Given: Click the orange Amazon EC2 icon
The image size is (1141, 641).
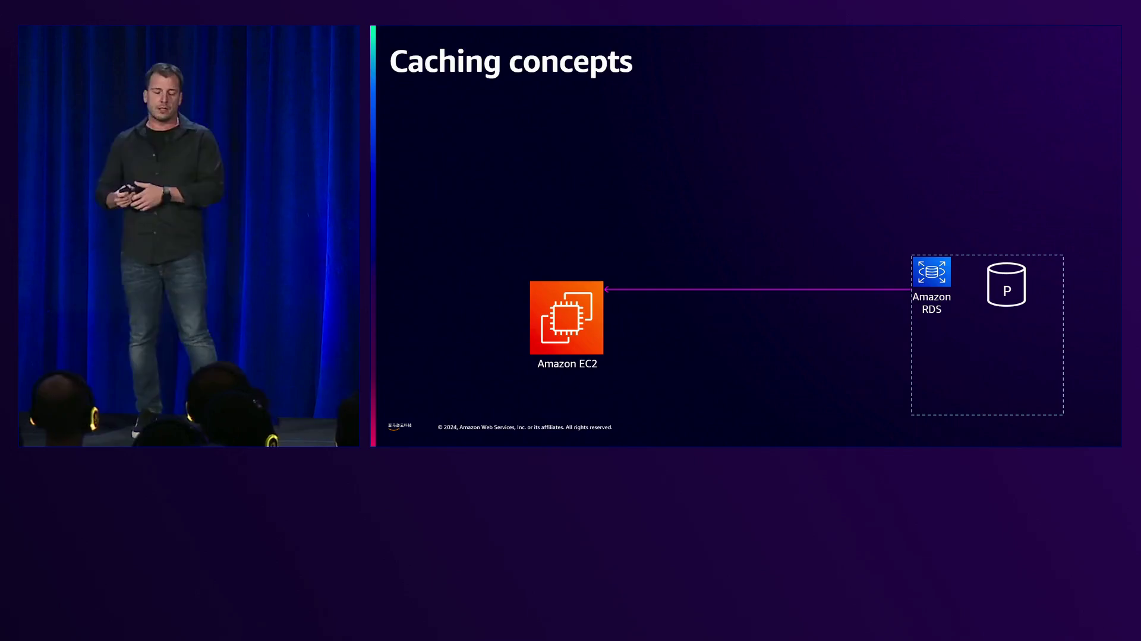Looking at the screenshot, I should pyautogui.click(x=566, y=318).
